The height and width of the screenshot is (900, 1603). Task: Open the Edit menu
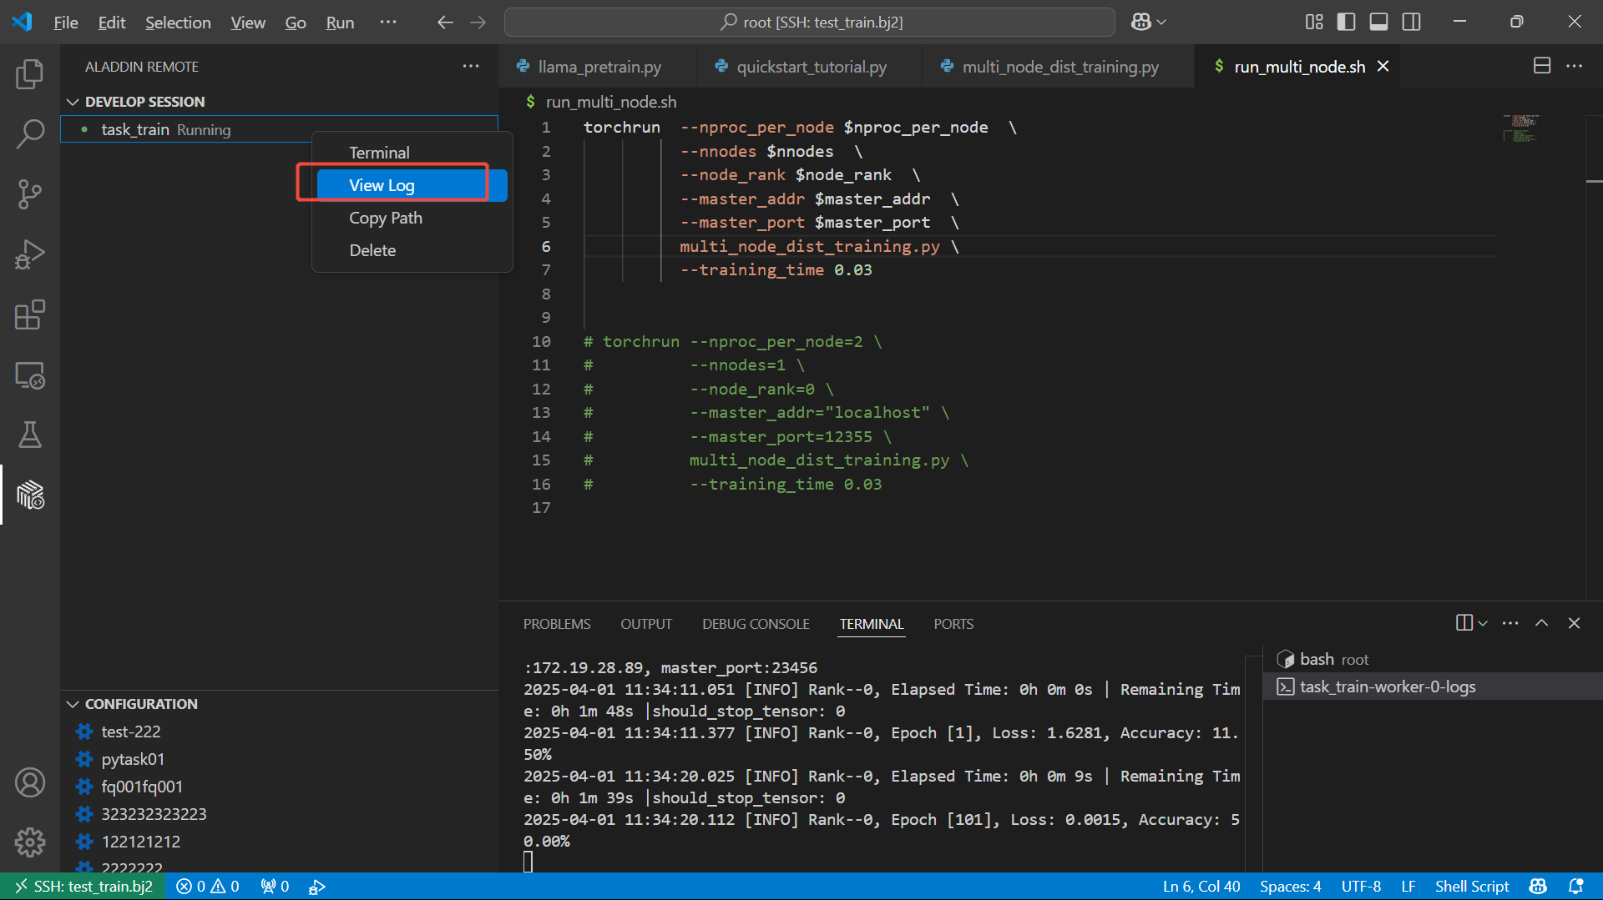[112, 23]
